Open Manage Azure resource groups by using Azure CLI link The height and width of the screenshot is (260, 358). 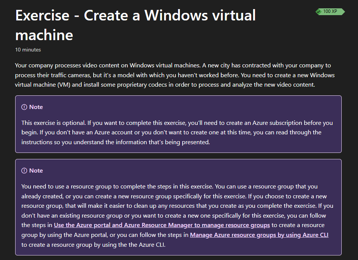(259, 235)
